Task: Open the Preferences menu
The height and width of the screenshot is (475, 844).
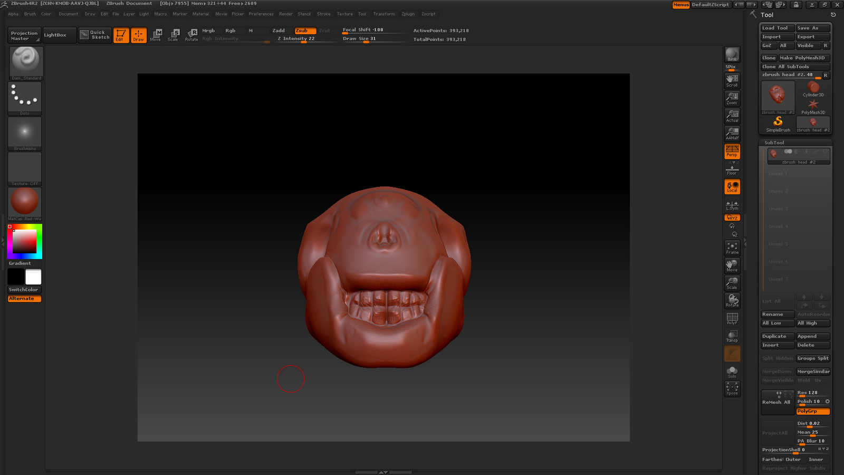Action: (x=261, y=14)
